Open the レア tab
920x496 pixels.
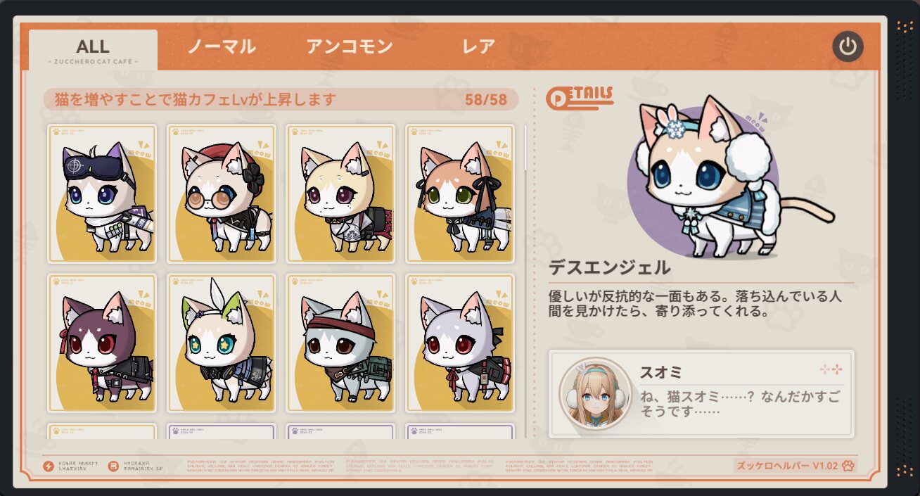click(x=479, y=47)
